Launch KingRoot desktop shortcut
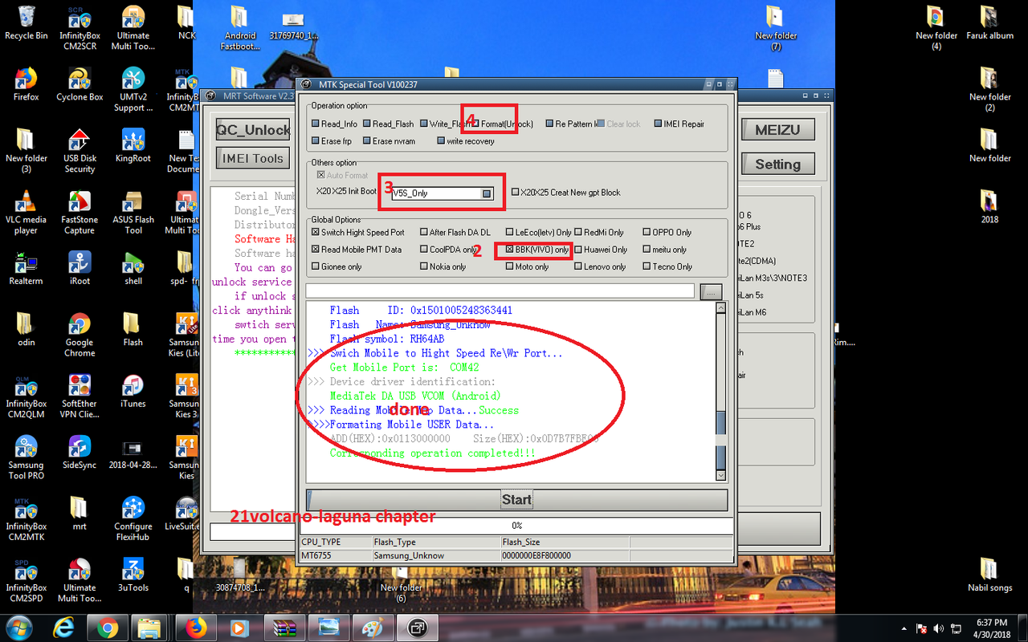 [x=133, y=144]
